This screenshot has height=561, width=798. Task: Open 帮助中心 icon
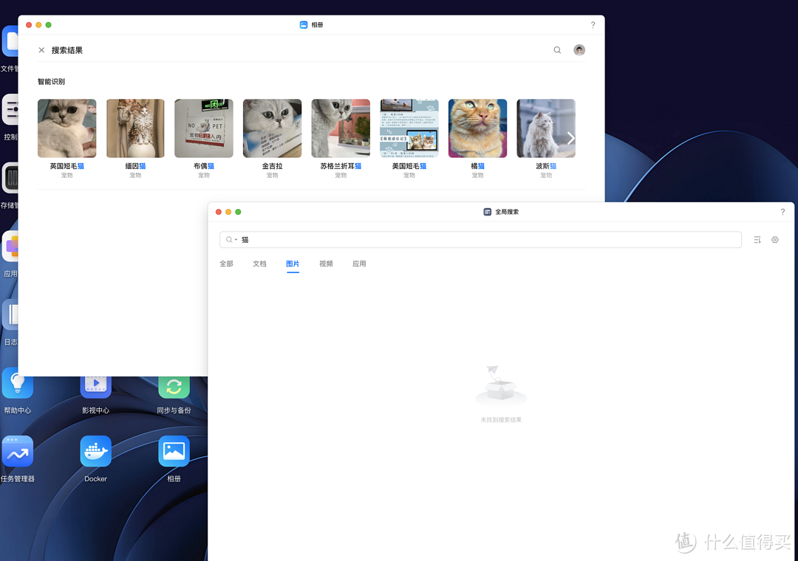[17, 382]
